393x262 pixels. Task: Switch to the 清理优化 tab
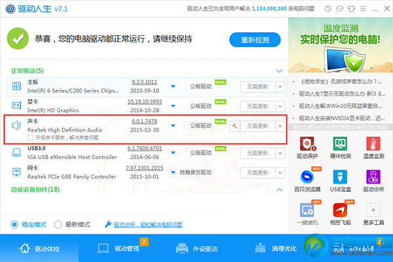[276, 248]
